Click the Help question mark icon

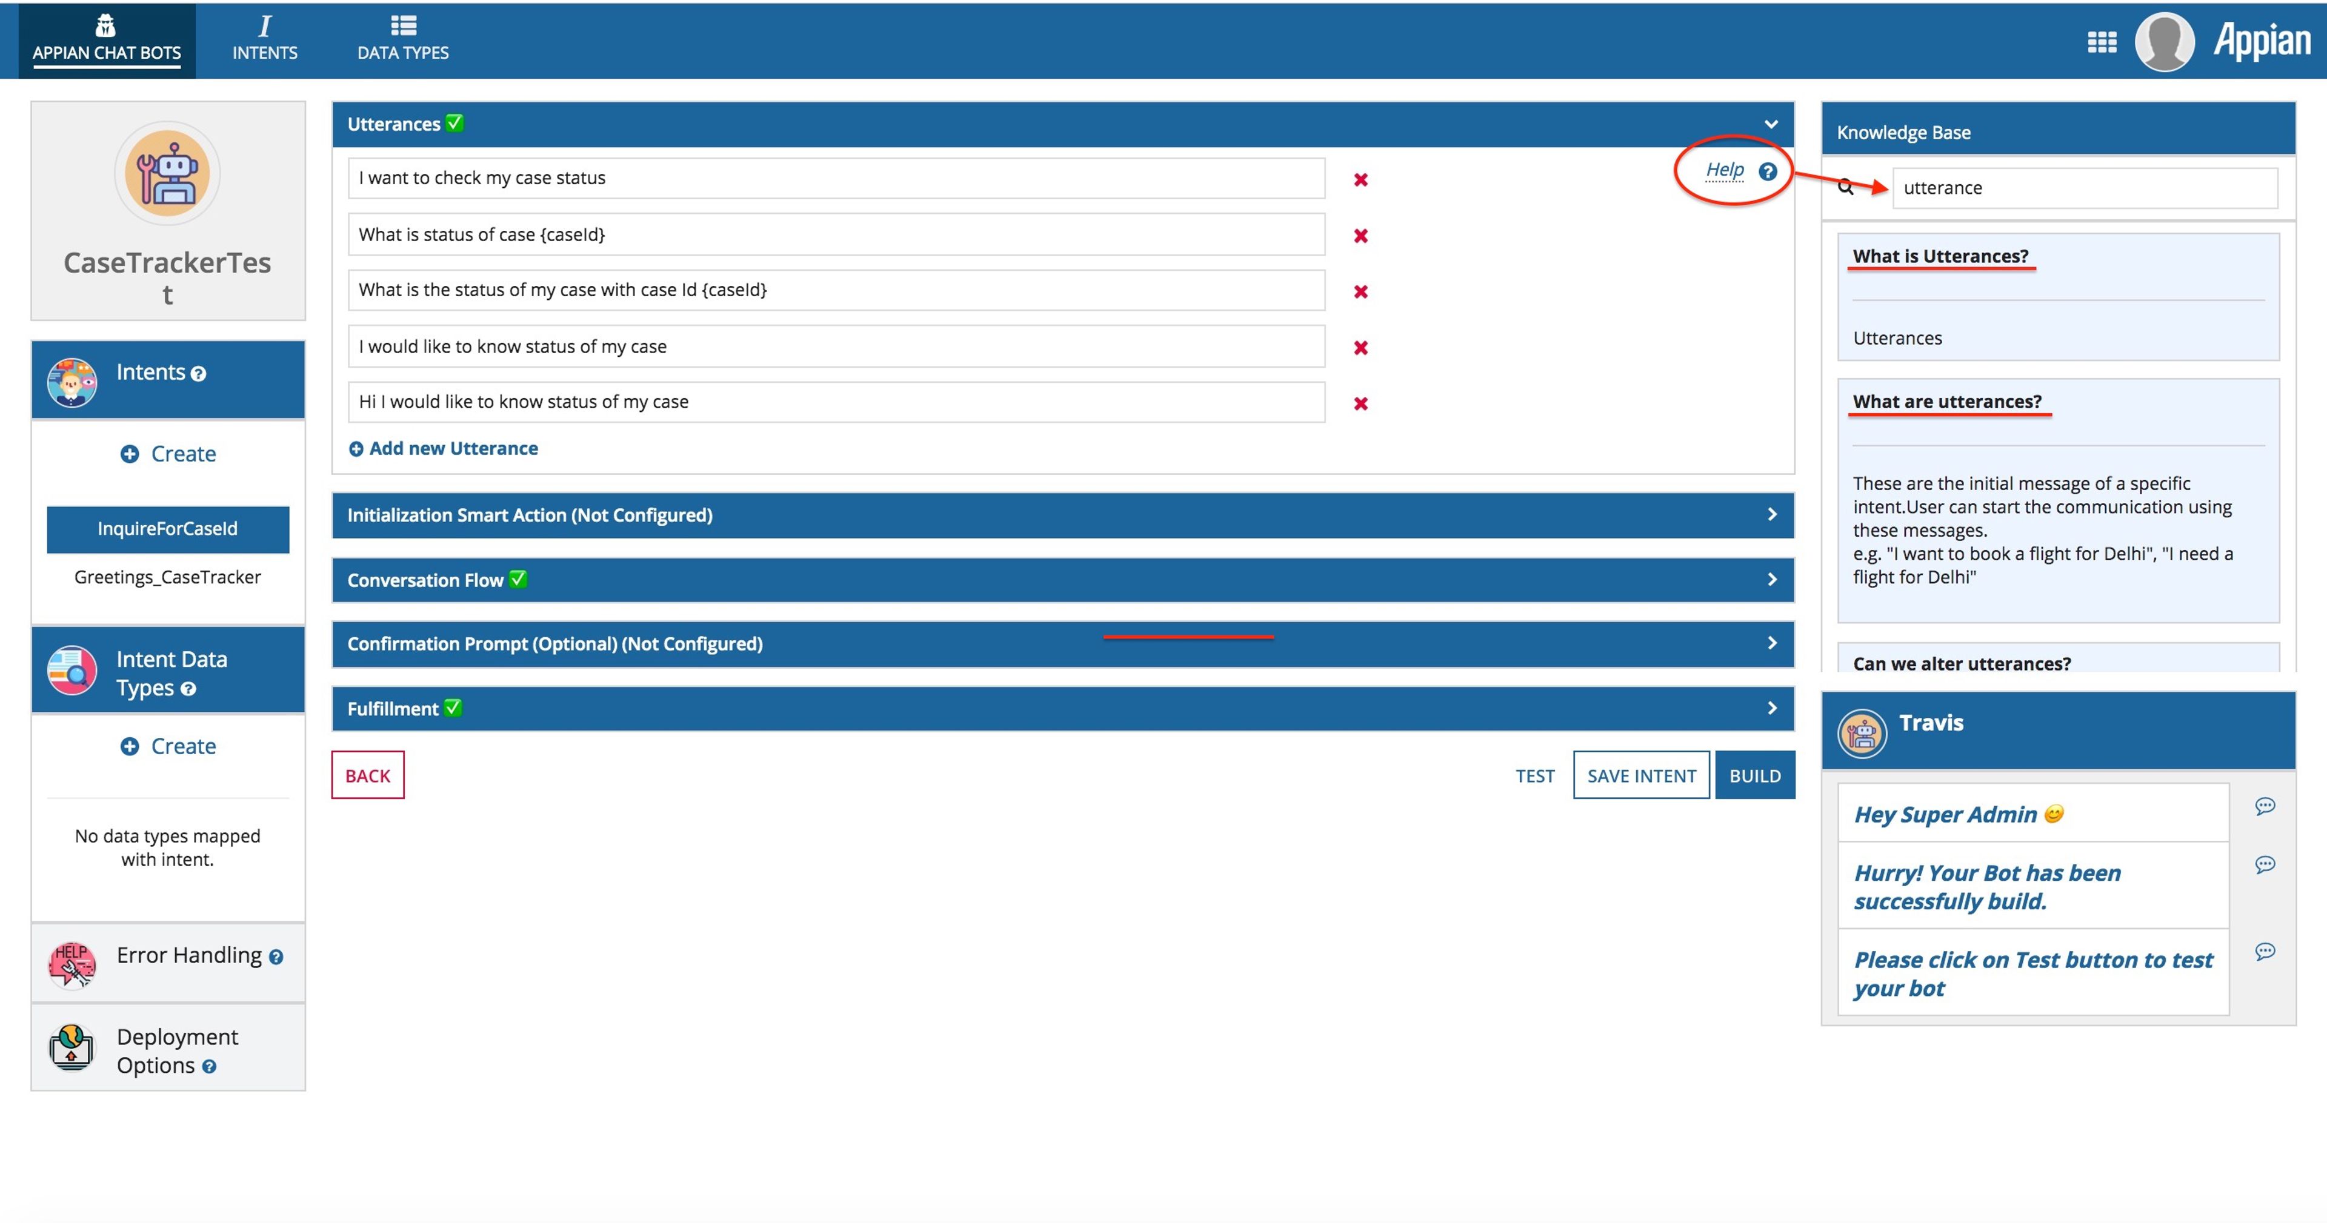pyautogui.click(x=1768, y=171)
